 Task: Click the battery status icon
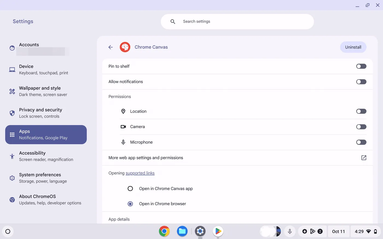point(375,231)
